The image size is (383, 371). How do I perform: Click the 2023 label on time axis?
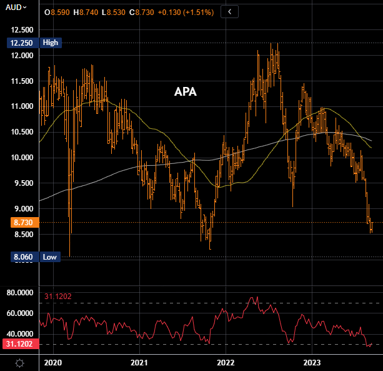pos(312,362)
